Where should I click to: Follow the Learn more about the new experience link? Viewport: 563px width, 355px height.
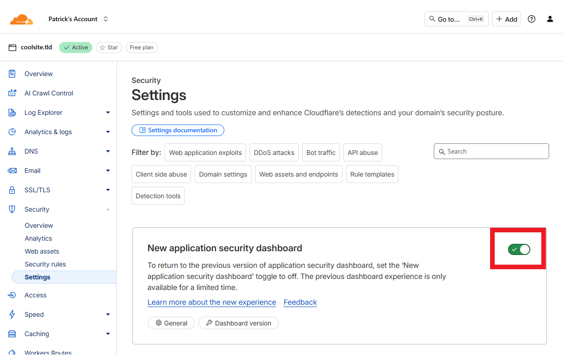click(x=211, y=302)
